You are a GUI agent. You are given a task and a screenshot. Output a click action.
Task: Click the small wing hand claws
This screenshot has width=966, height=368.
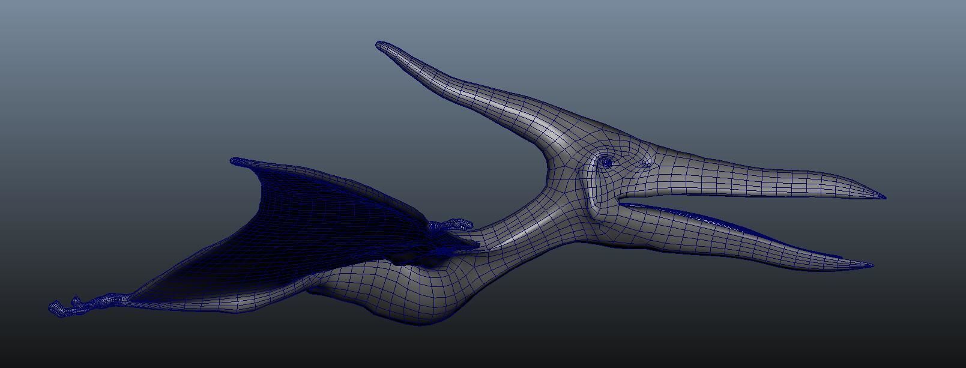451,225
